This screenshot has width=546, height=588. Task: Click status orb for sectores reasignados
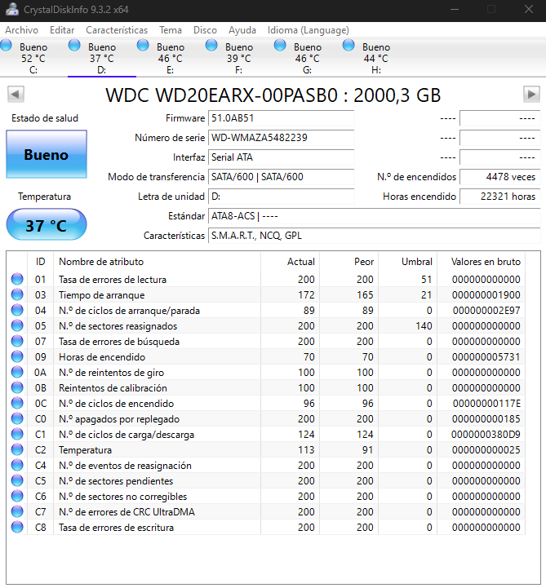tap(17, 325)
